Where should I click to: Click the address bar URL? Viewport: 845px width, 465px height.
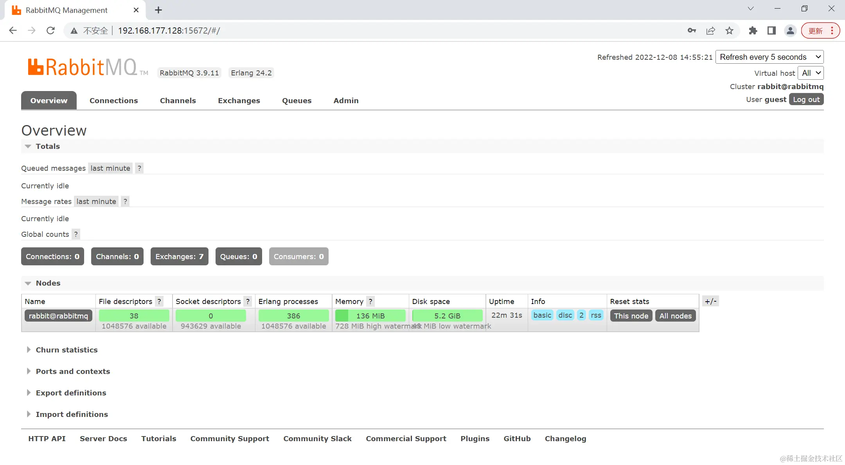tap(169, 30)
